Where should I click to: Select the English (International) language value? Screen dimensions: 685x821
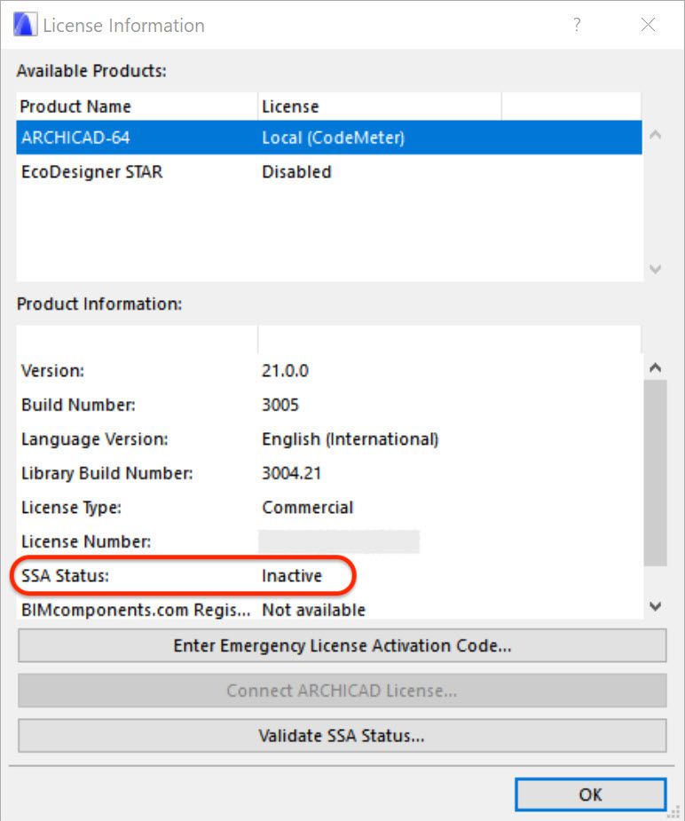coord(350,438)
